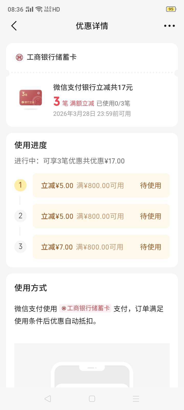Open the Android recent apps button
184x410 pixels.
(136, 399)
